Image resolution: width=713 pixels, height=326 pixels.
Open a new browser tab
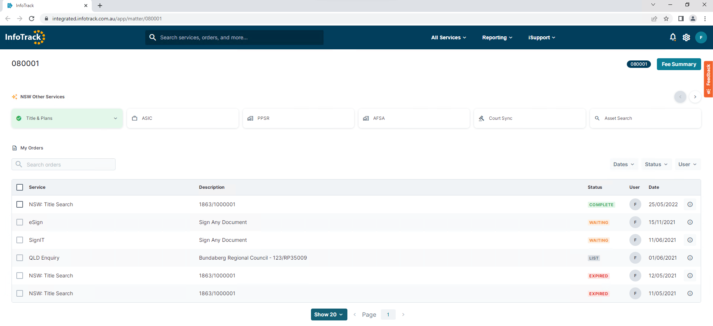coord(100,6)
